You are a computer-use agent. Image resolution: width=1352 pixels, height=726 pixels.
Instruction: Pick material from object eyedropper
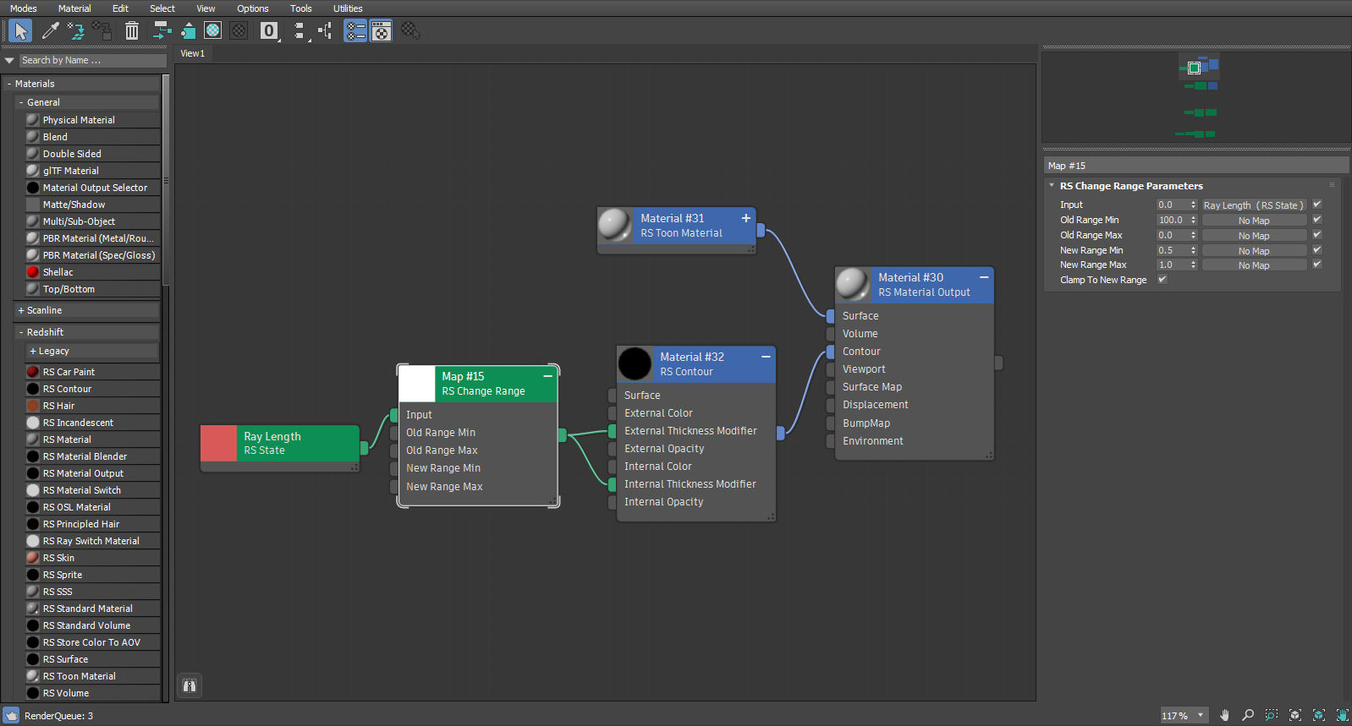point(51,31)
